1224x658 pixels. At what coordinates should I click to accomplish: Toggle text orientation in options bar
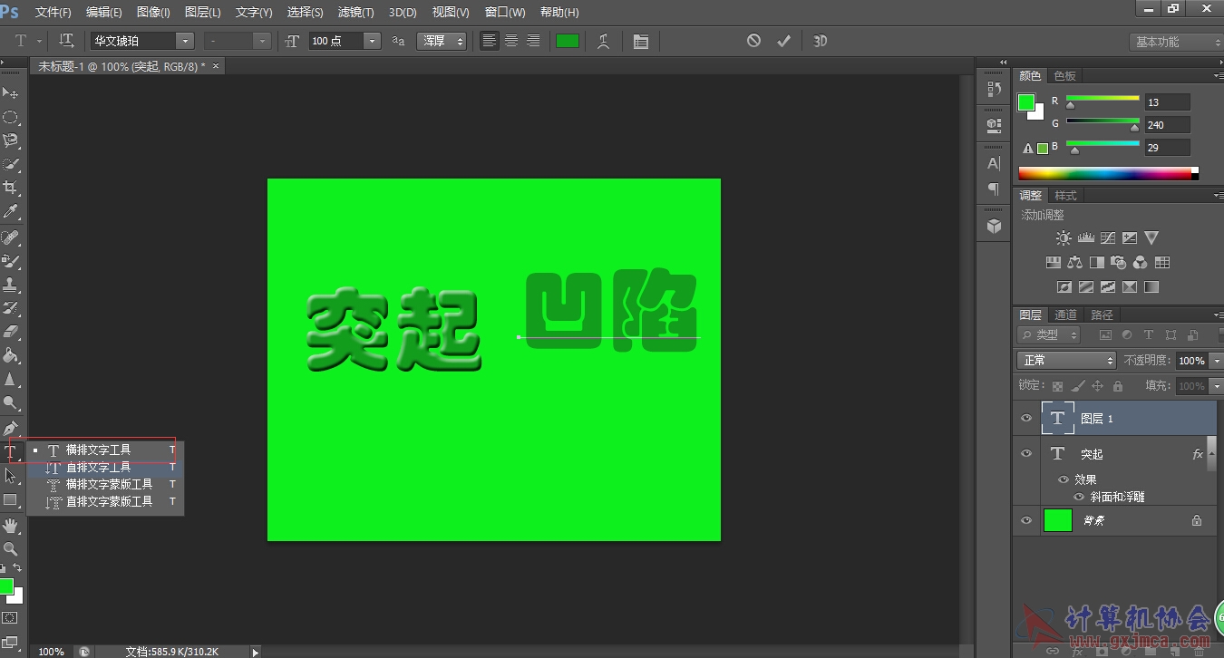coord(66,41)
